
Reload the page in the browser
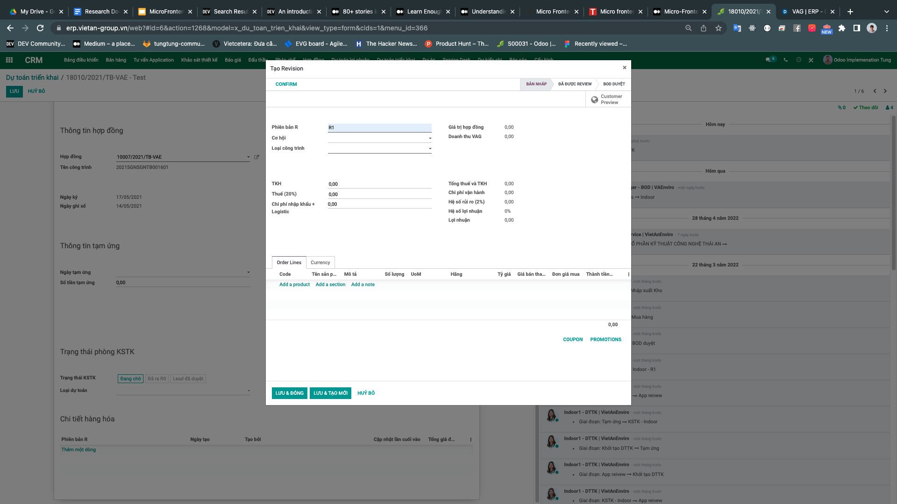[x=40, y=28]
